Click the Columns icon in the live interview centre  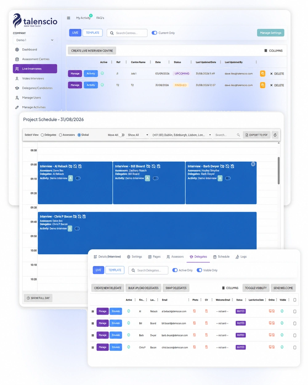tap(266, 51)
